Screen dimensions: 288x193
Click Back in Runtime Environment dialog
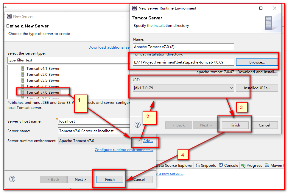178,125
